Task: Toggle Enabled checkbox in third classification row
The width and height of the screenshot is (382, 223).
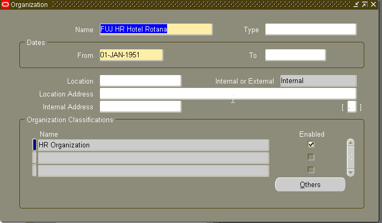Action: point(311,170)
